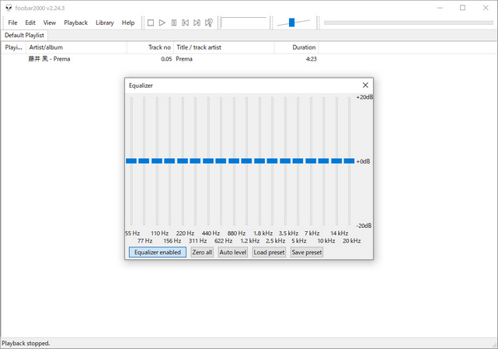Click the Stop playback icon
The height and width of the screenshot is (349, 498).
click(x=151, y=22)
